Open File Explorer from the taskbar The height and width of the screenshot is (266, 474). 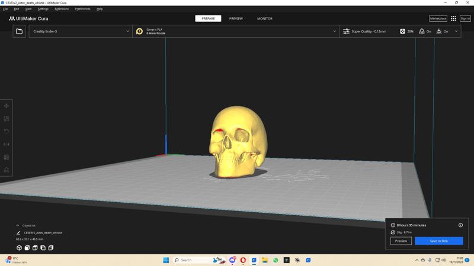pos(264,260)
